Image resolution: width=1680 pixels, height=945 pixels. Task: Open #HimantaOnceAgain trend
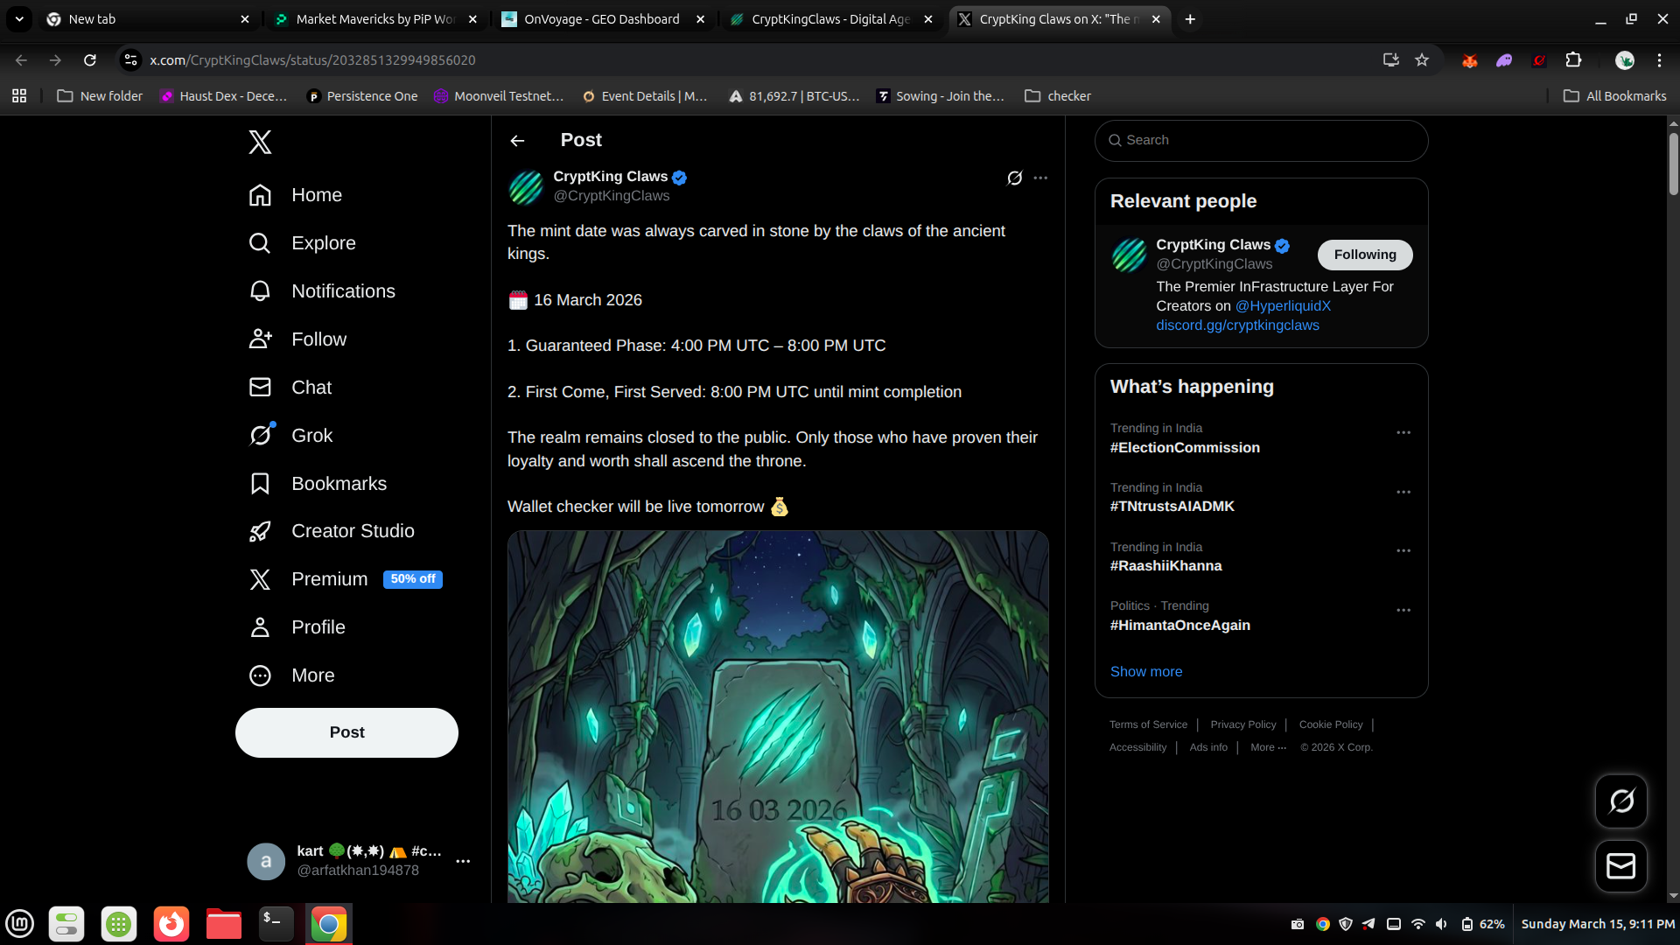point(1179,626)
